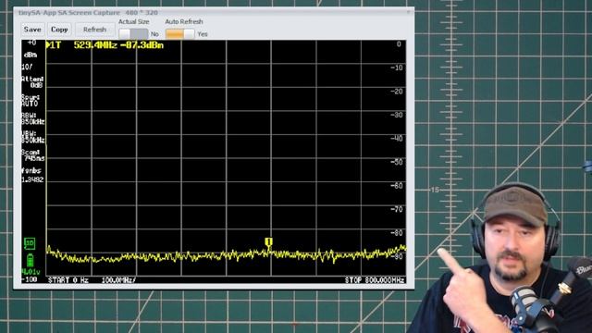Screen dimensions: 592x333
Task: Click the 100.0MHz/ span-per-division label
Action: pos(118,280)
